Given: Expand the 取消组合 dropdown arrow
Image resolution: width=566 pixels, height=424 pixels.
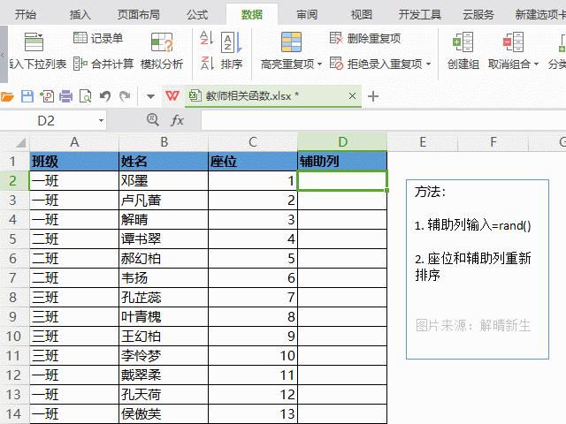Looking at the screenshot, I should [536, 64].
